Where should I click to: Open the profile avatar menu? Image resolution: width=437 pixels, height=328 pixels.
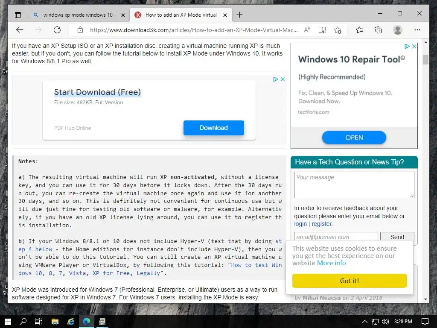(397, 30)
